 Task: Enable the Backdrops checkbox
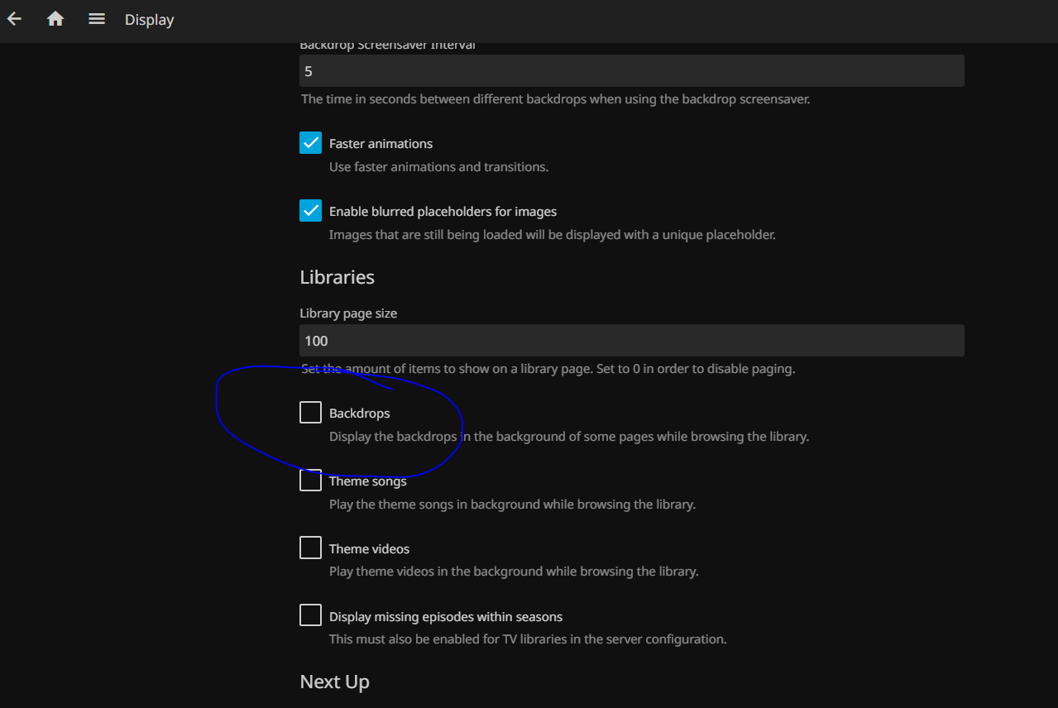pos(310,412)
